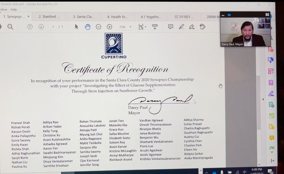Expand the video overlay with corner icon
The image size is (284, 174).
click(267, 15)
